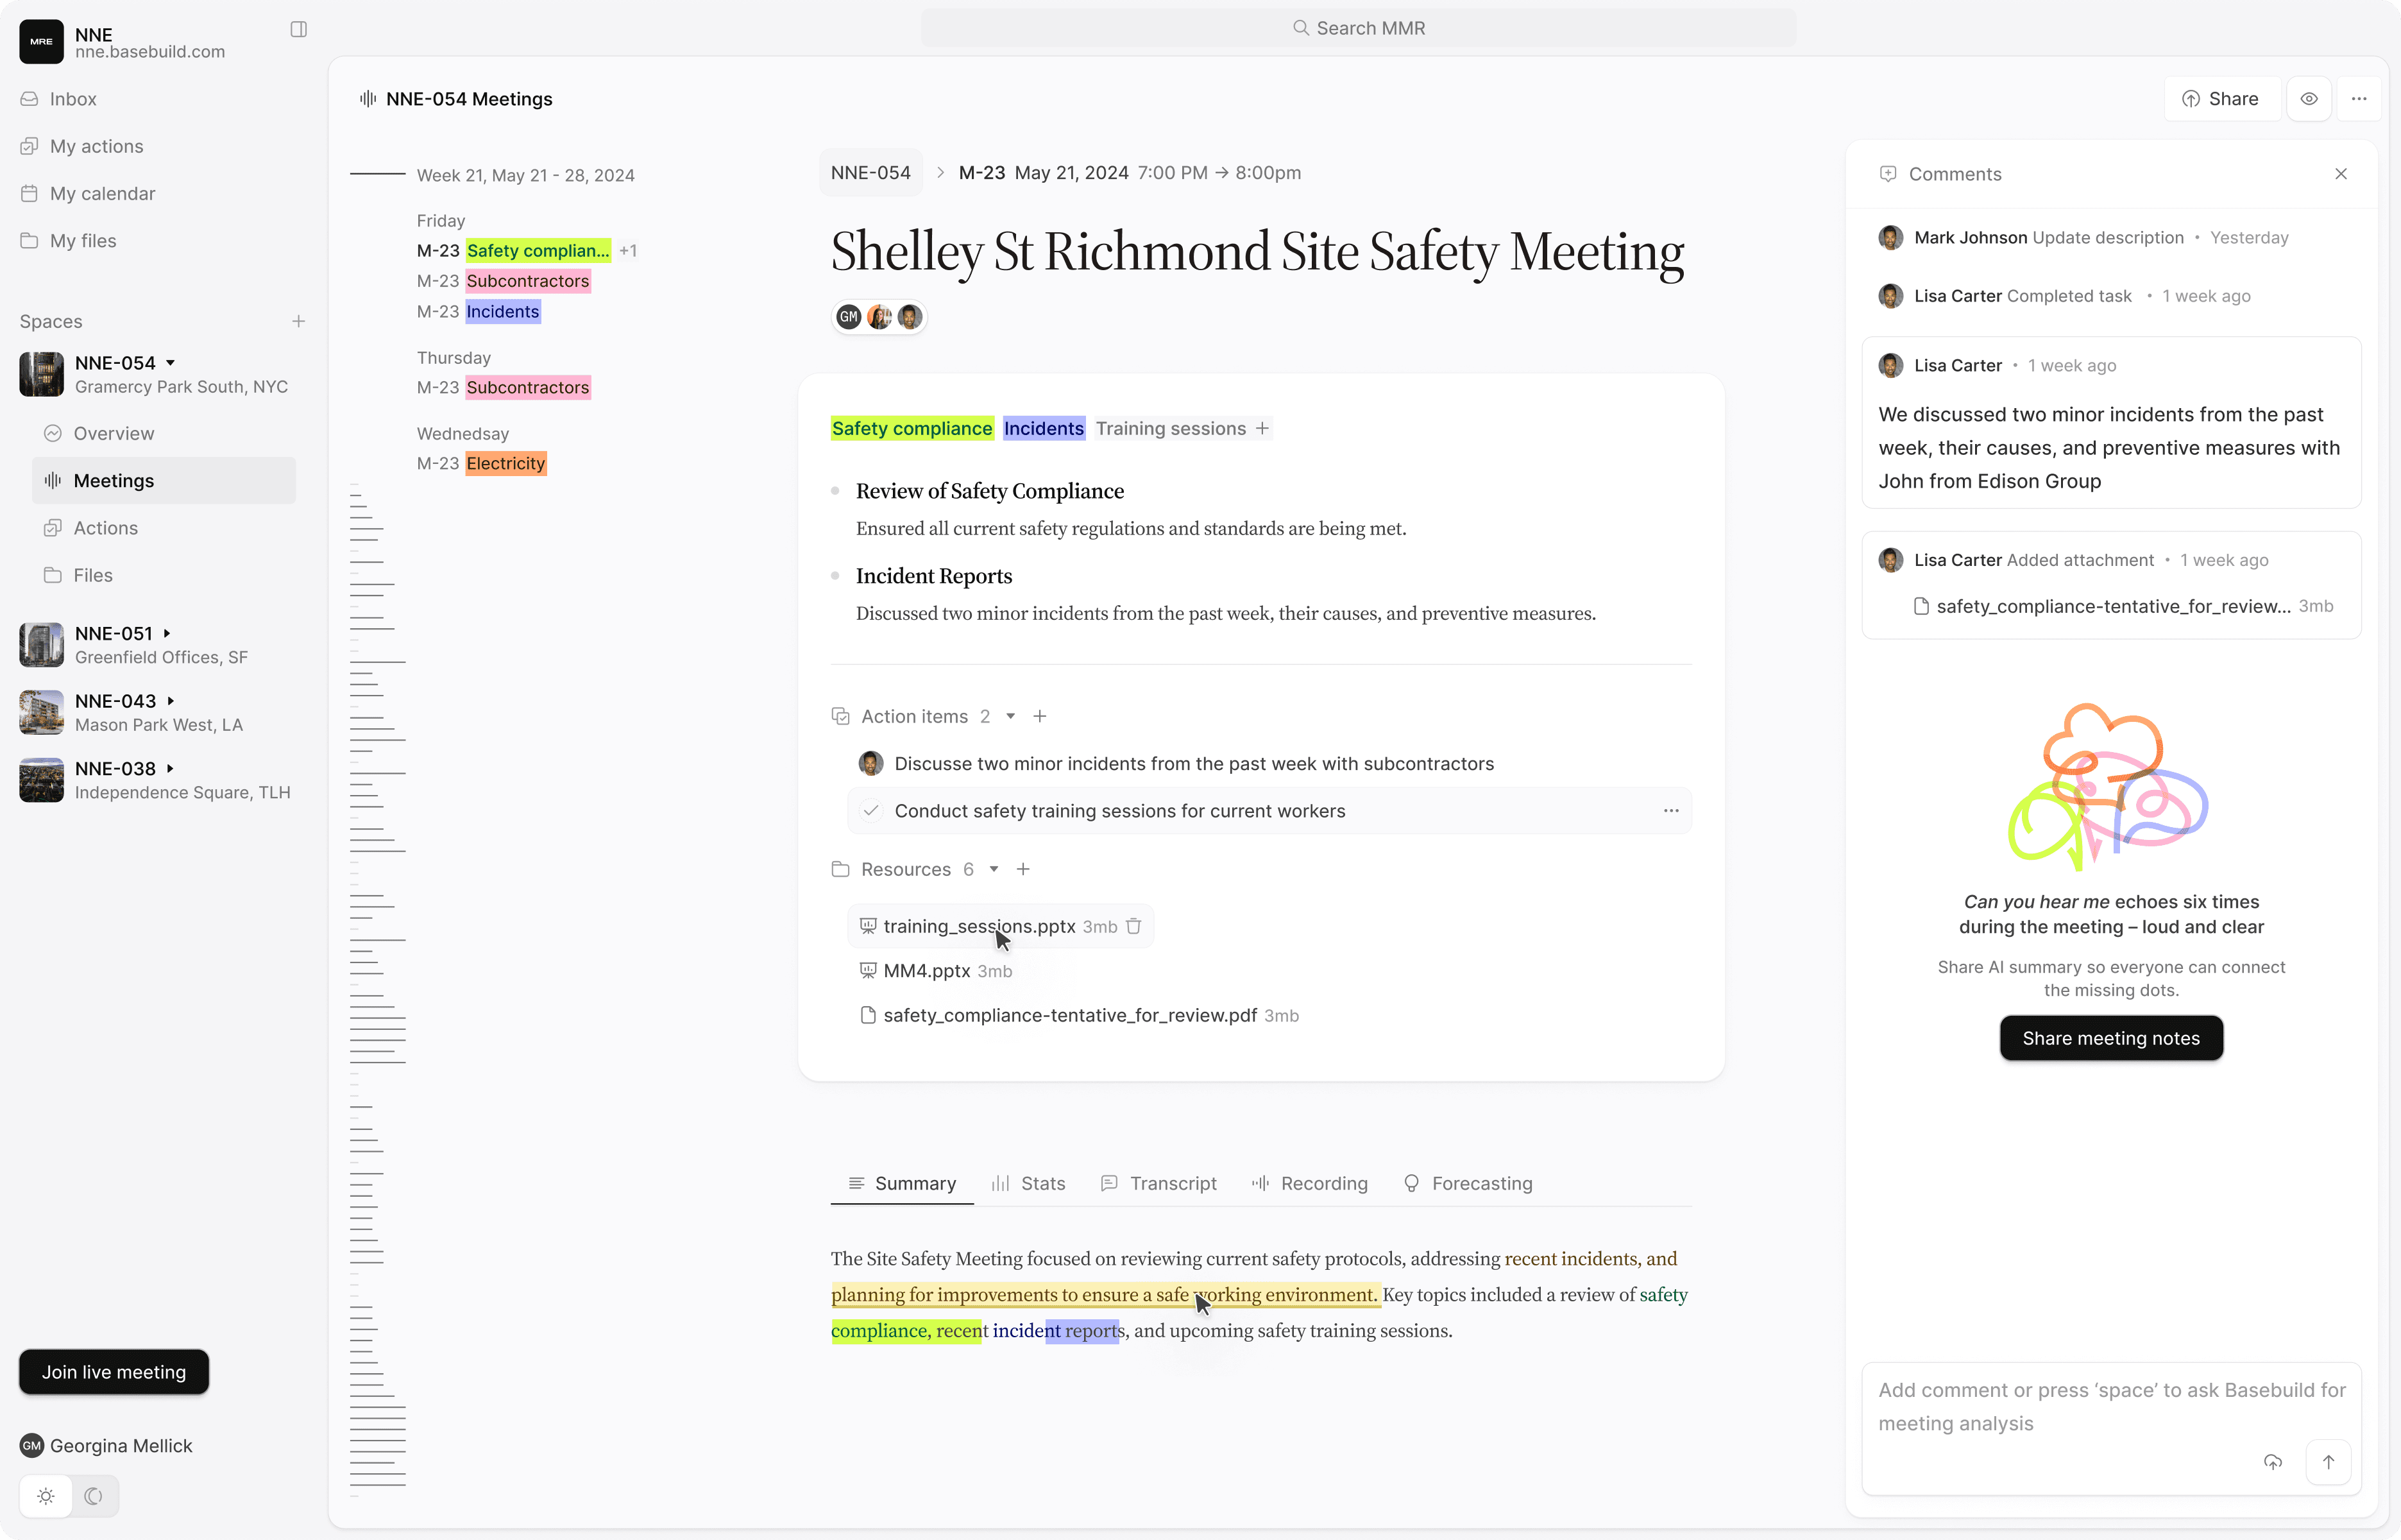Image resolution: width=2401 pixels, height=1540 pixels.
Task: Delete training_sessions.pptx with trash icon
Action: 1133,926
